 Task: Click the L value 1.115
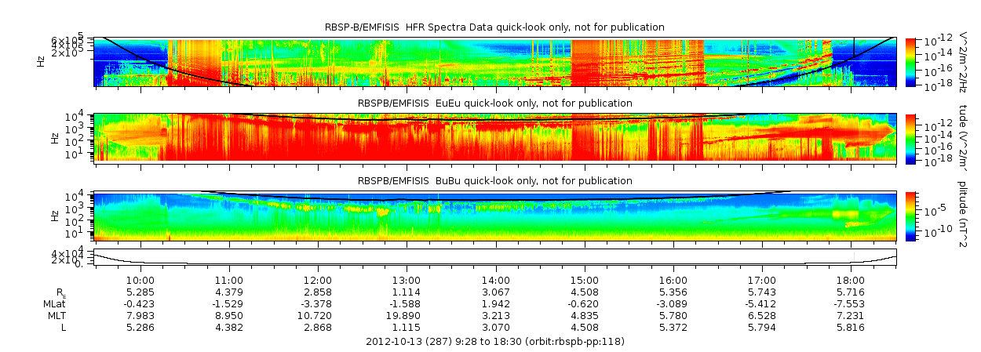pyautogui.click(x=407, y=327)
